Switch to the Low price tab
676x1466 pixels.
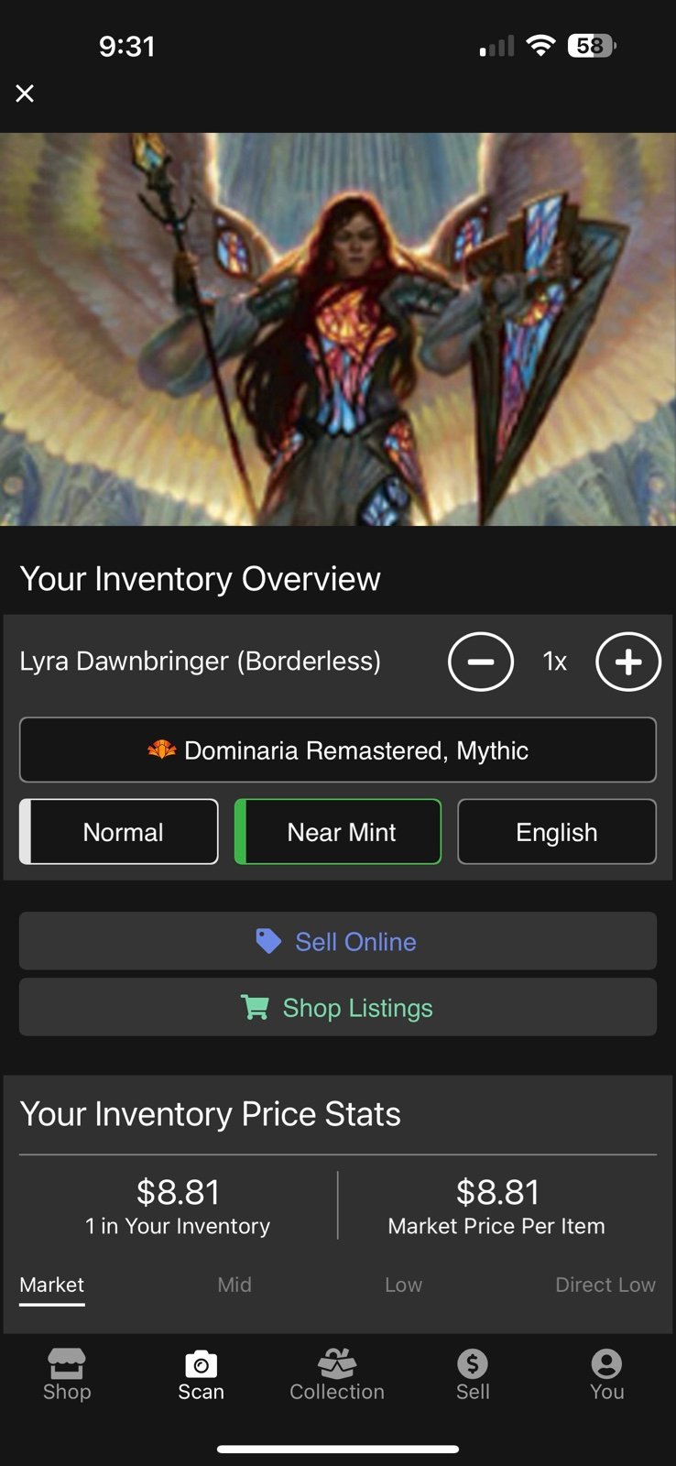click(403, 1285)
